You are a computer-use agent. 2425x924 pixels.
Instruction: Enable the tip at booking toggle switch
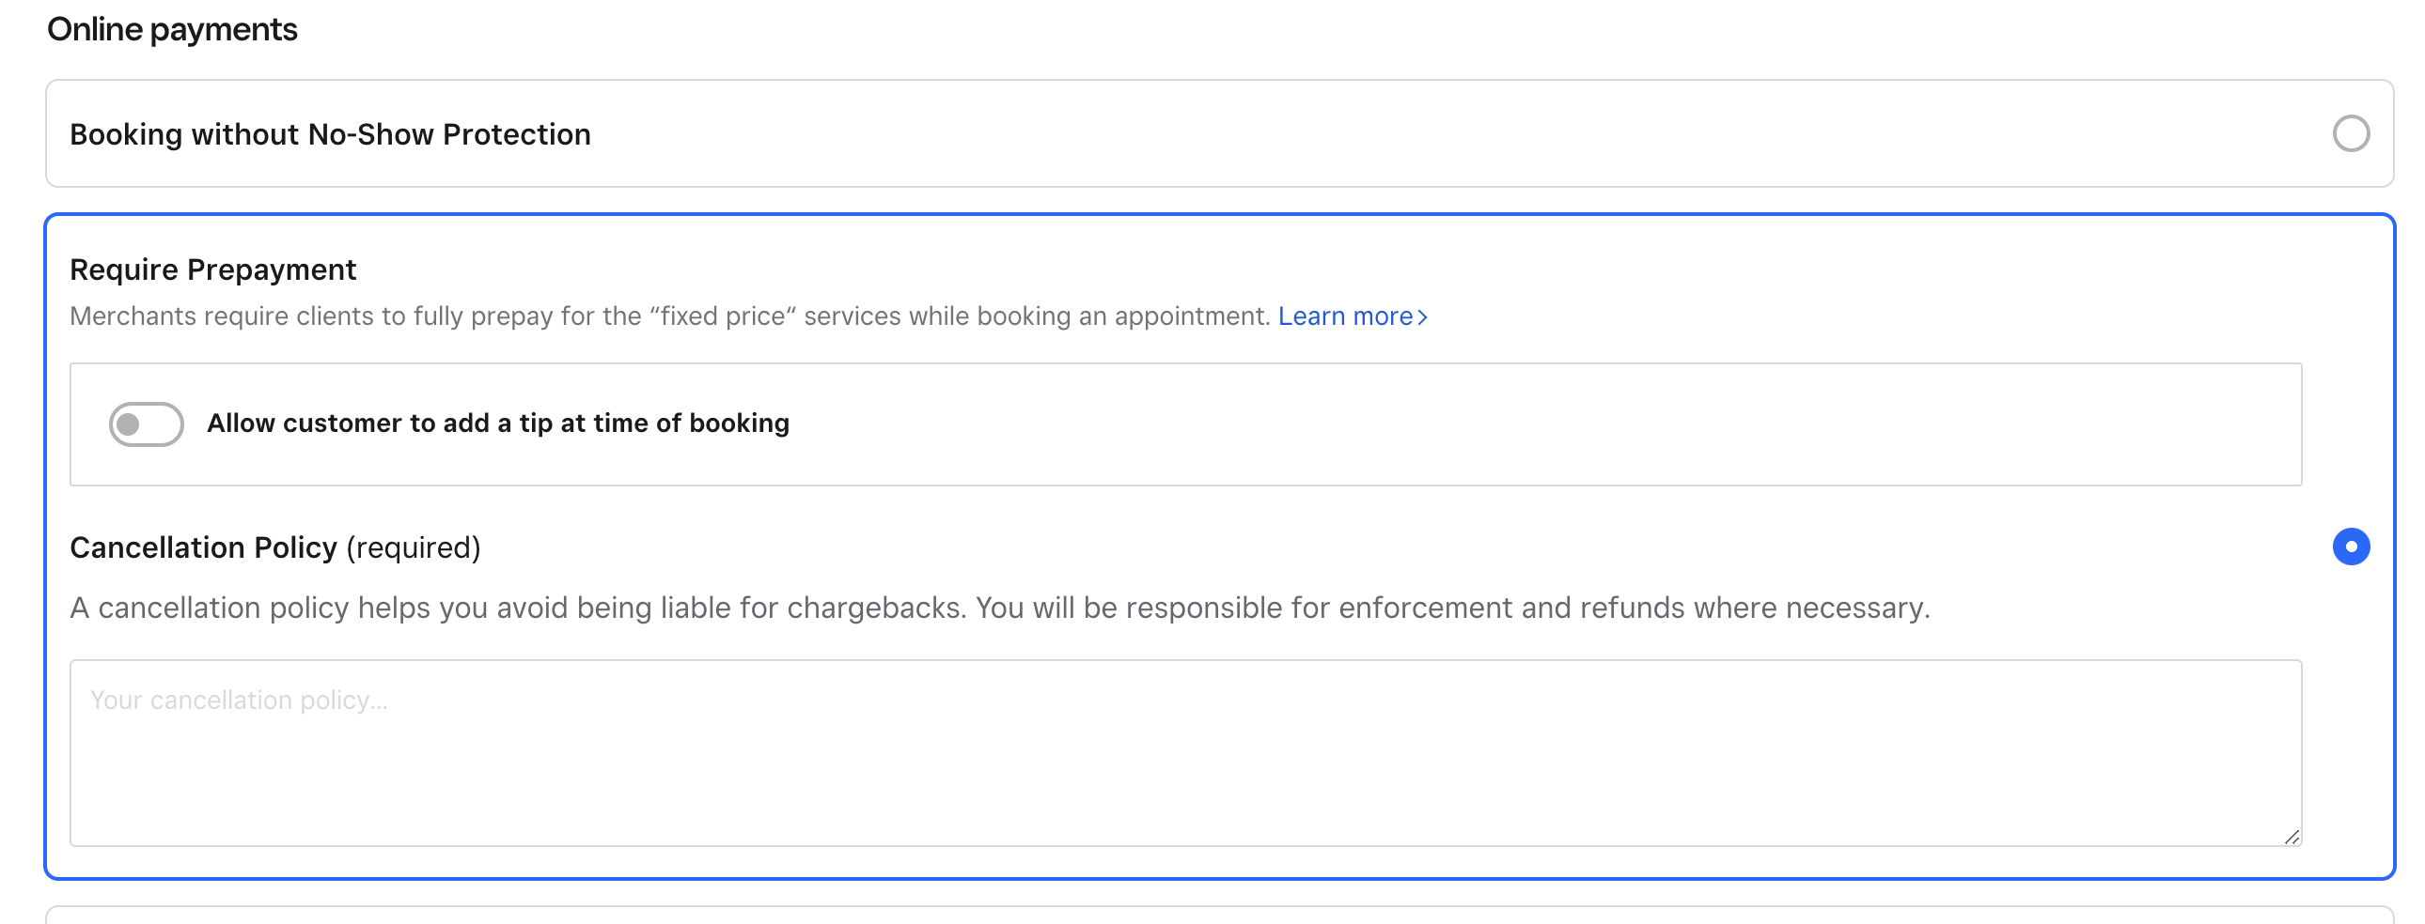146,424
